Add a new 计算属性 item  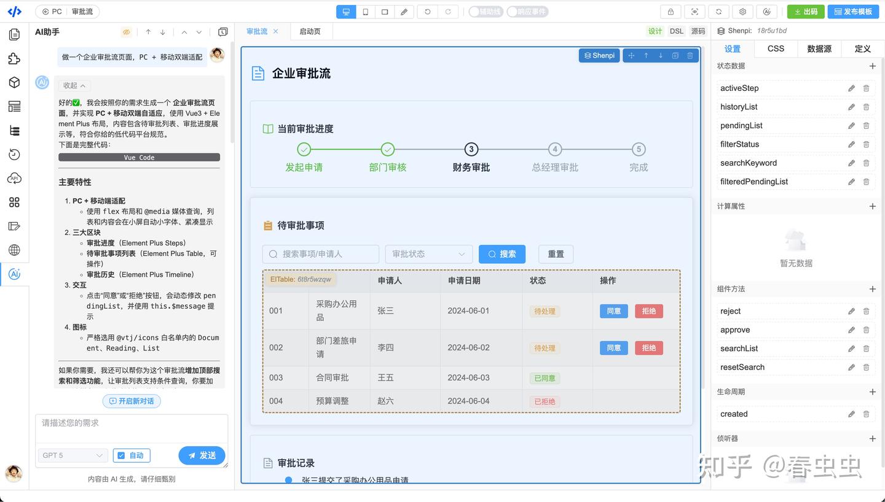[873, 206]
